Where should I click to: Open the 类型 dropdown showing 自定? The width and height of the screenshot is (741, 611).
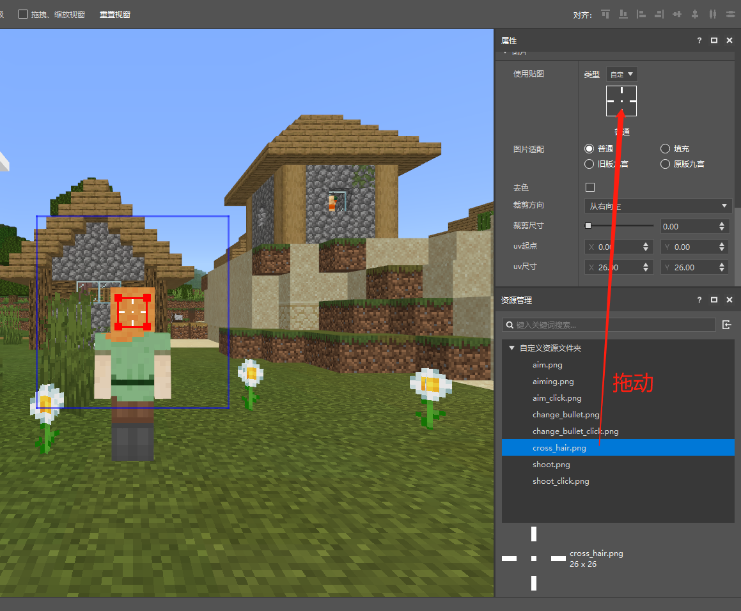[x=621, y=74]
